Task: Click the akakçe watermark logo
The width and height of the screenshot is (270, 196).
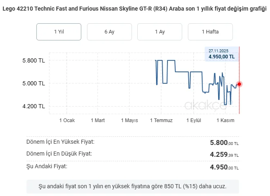Action: tap(205, 106)
